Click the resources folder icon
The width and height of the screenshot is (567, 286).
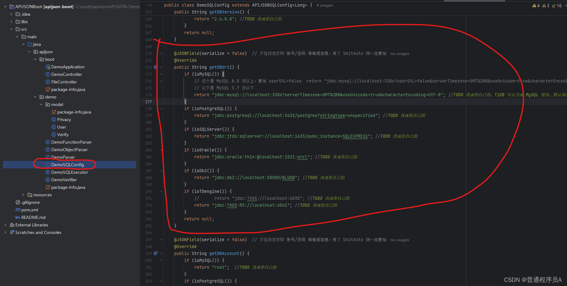click(x=30, y=195)
